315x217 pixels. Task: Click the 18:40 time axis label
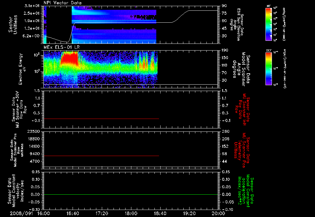[x=160, y=213]
